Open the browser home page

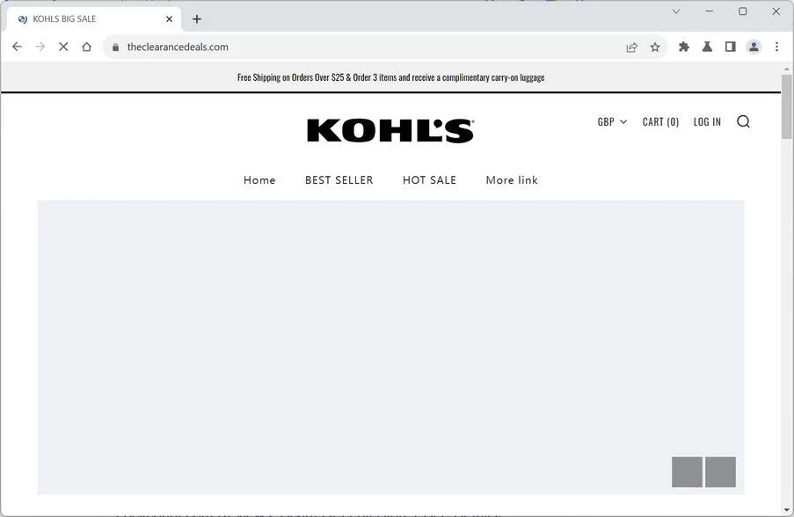86,47
